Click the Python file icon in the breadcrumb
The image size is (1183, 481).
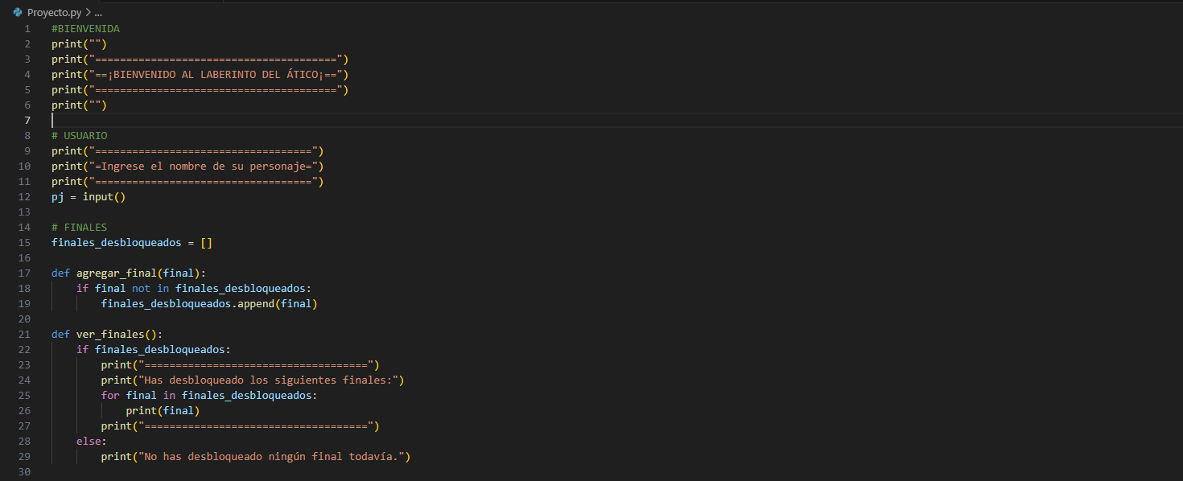(17, 13)
